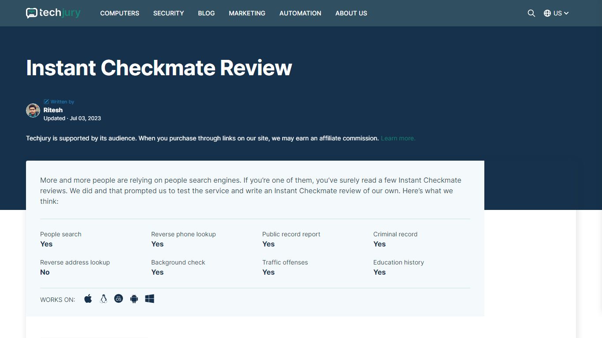Visit the About Us page
602x338 pixels.
click(x=351, y=13)
